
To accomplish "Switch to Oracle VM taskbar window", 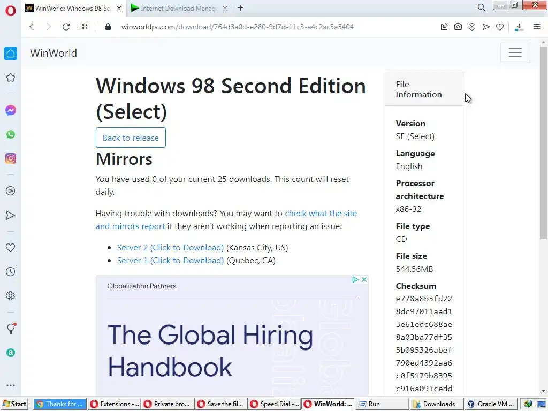I will (x=491, y=404).
